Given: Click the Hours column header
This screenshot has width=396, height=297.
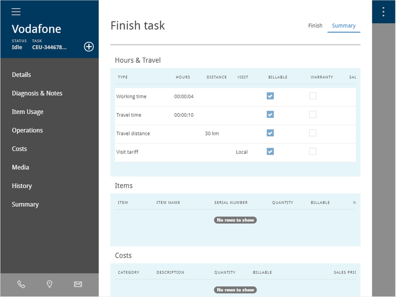Looking at the screenshot, I should click(183, 77).
